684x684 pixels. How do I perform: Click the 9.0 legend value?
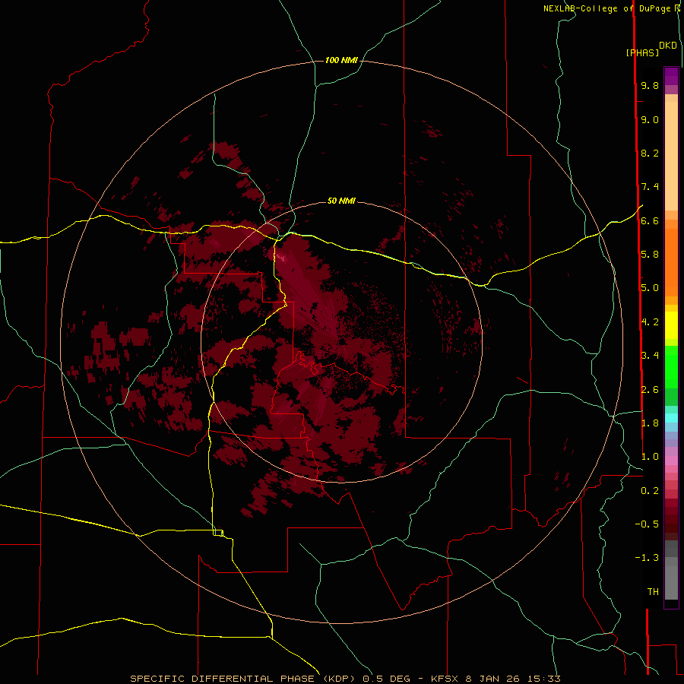pos(650,119)
